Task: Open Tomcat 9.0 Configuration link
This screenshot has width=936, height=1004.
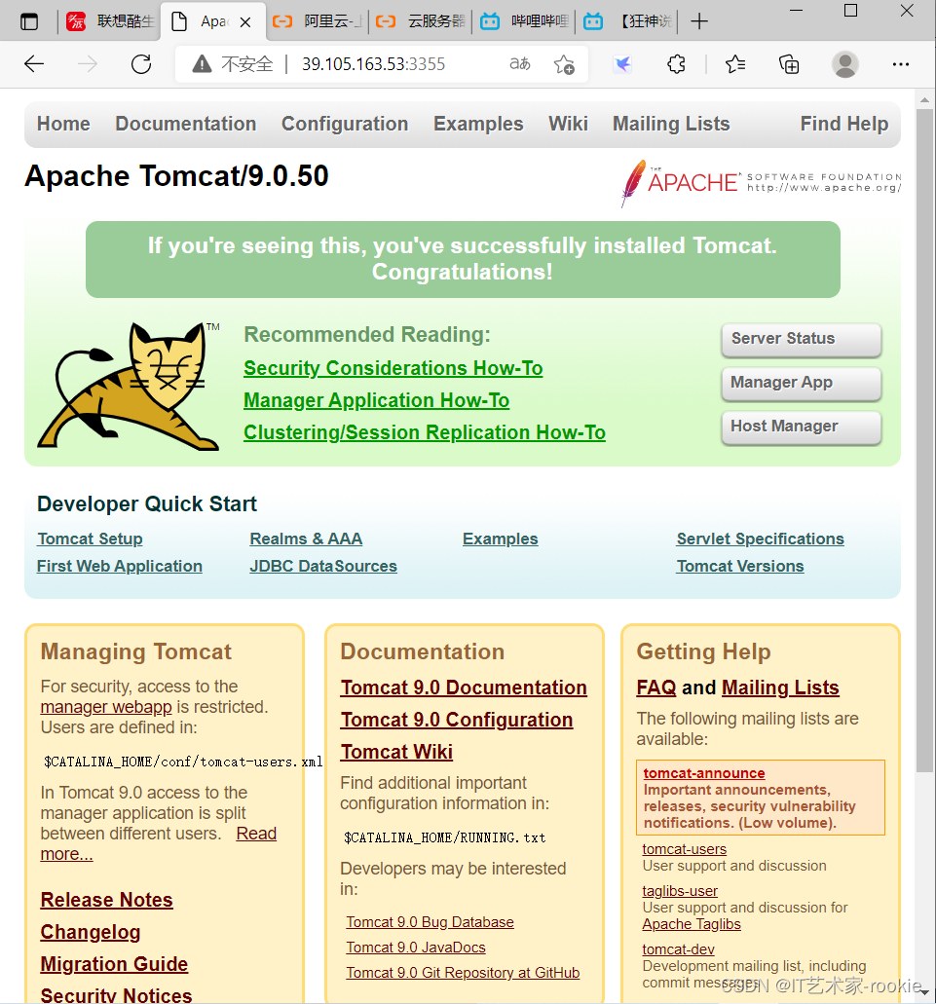Action: click(457, 719)
